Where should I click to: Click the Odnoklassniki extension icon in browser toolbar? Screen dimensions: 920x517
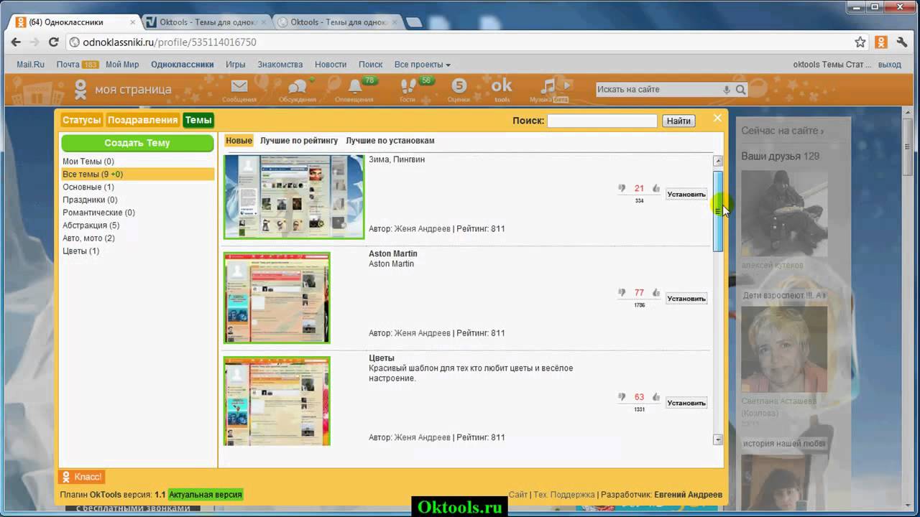(881, 42)
